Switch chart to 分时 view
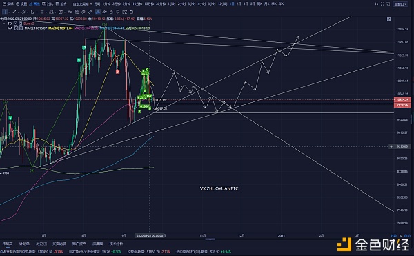Image resolution: width=414 pixels, height=256 pixels. click(97, 4)
